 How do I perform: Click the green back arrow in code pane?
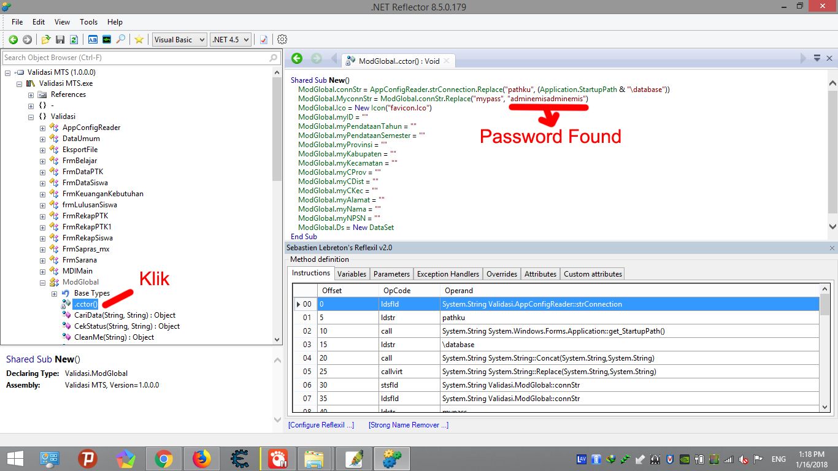pyautogui.click(x=297, y=58)
